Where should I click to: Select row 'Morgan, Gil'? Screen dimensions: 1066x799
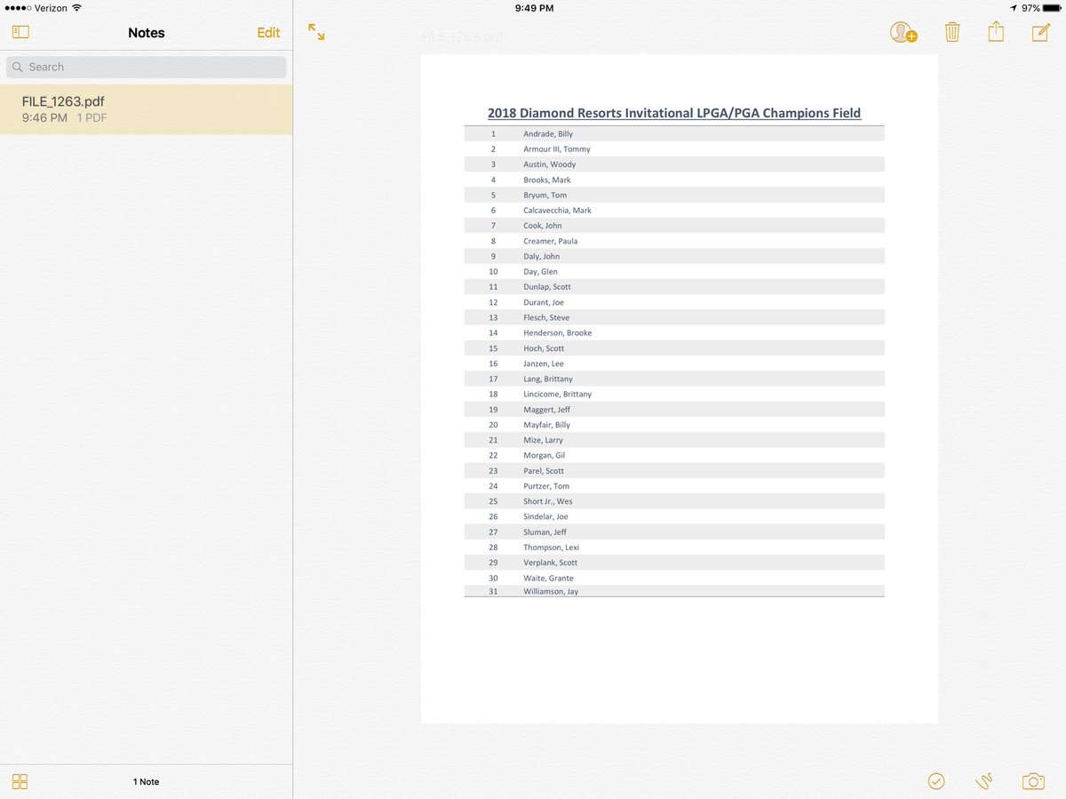(x=674, y=455)
